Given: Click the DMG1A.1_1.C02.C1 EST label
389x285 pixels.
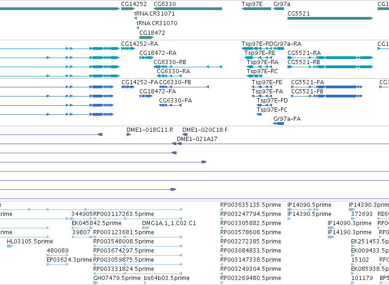Looking at the screenshot, I should pyautogui.click(x=169, y=223).
